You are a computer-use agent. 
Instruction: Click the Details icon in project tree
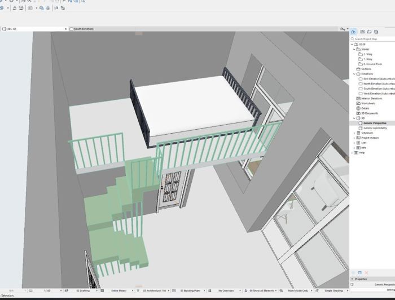tap(358, 108)
